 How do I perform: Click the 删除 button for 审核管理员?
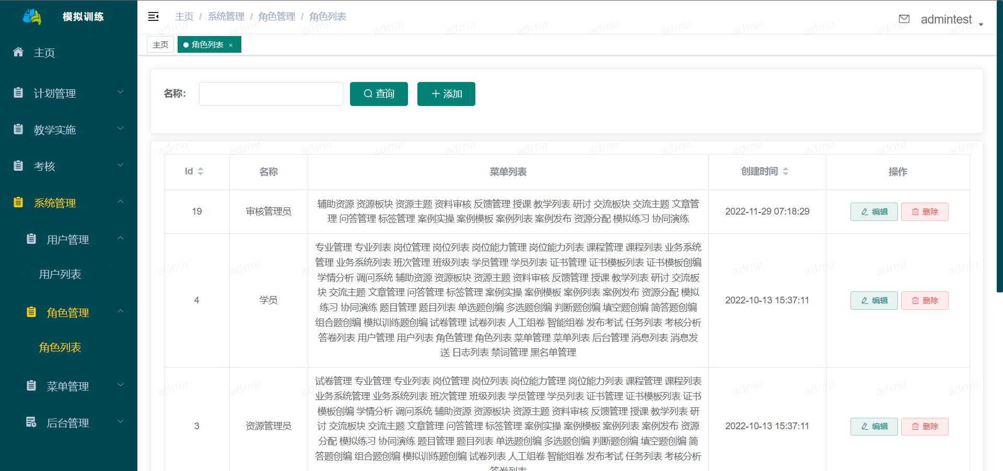point(924,211)
